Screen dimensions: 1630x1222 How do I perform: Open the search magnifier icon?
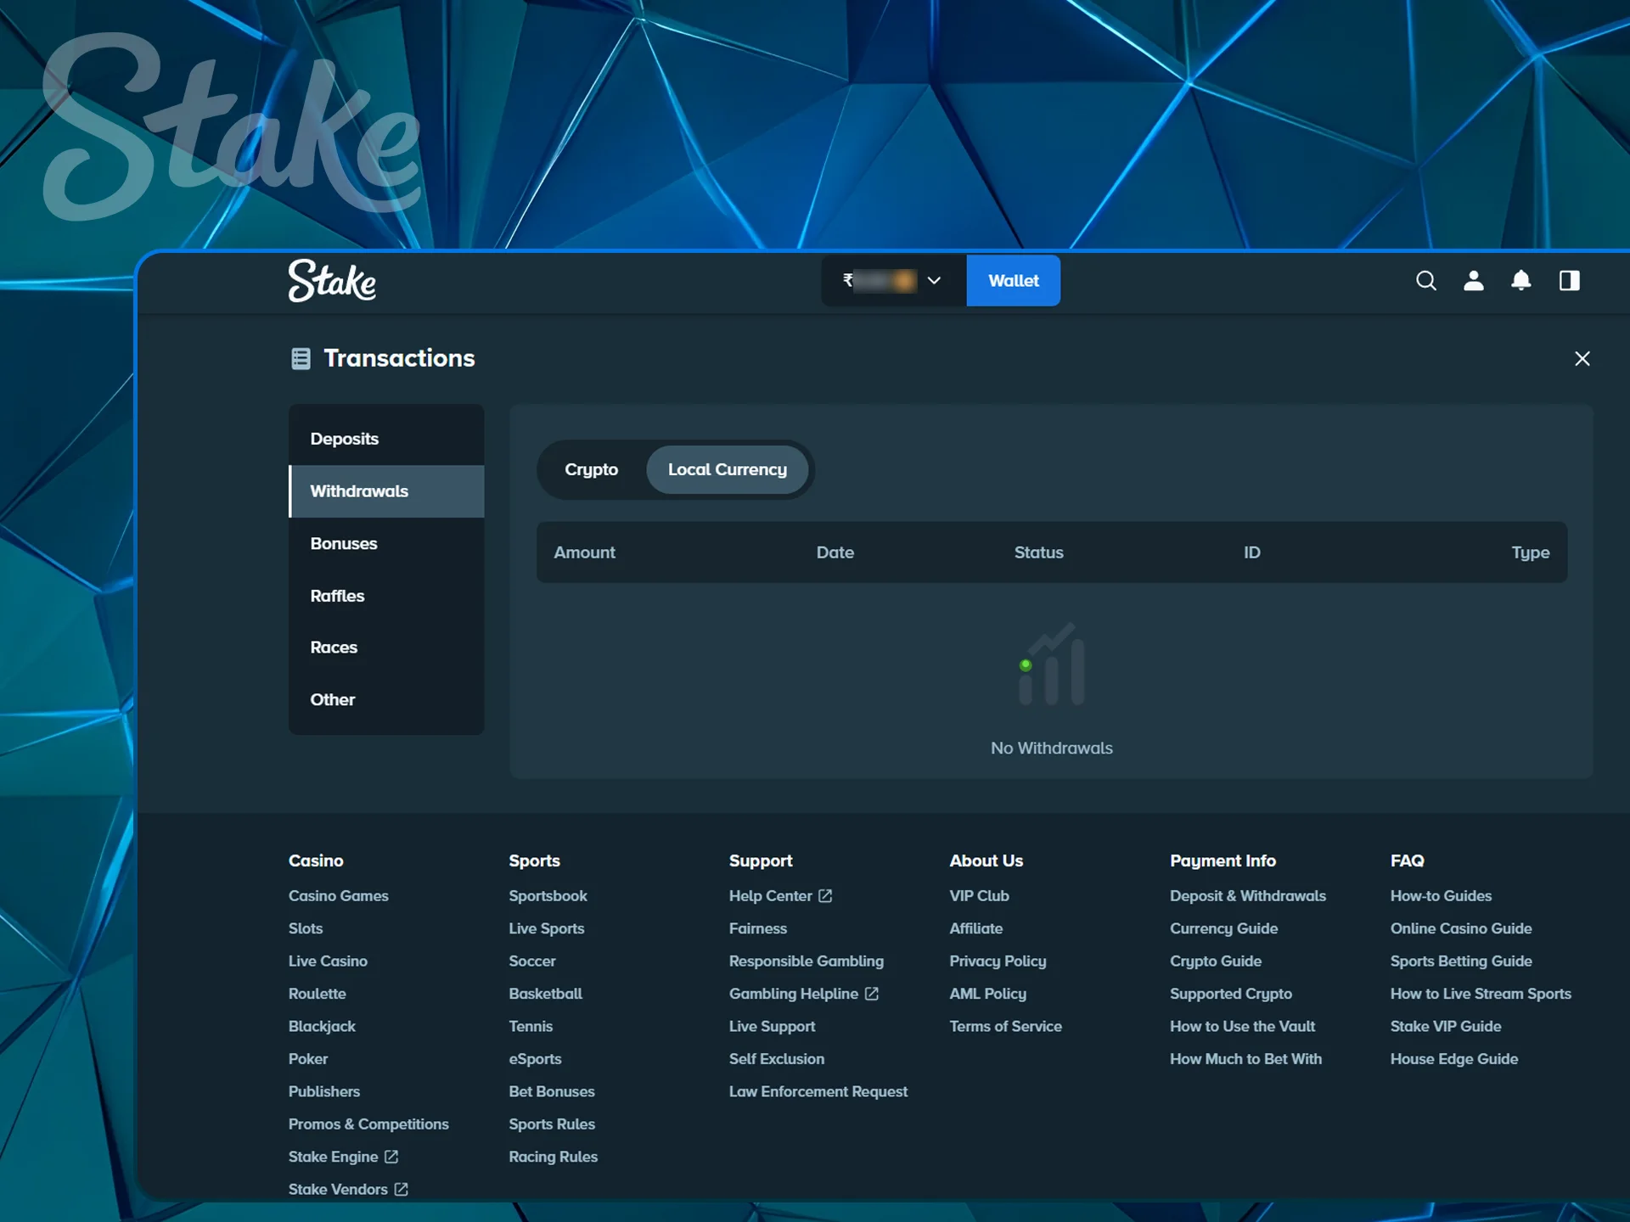pyautogui.click(x=1426, y=281)
